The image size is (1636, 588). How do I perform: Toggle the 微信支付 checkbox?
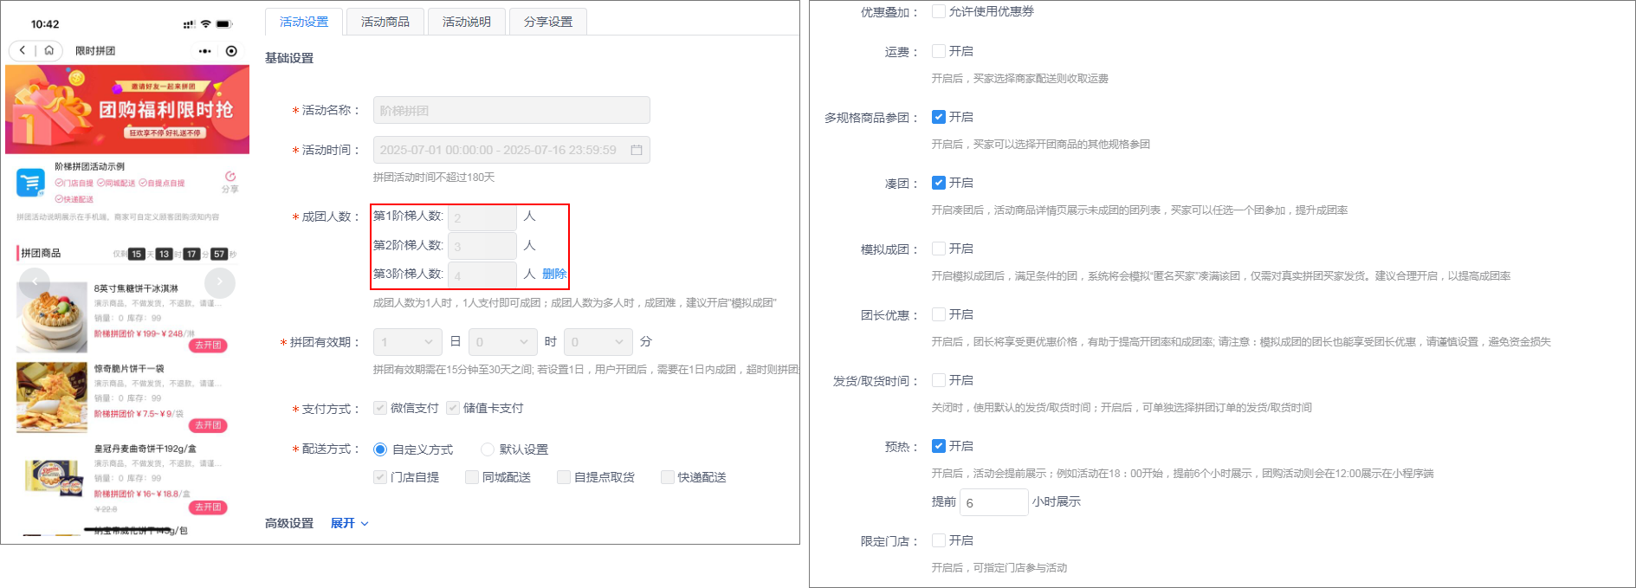[x=380, y=408]
